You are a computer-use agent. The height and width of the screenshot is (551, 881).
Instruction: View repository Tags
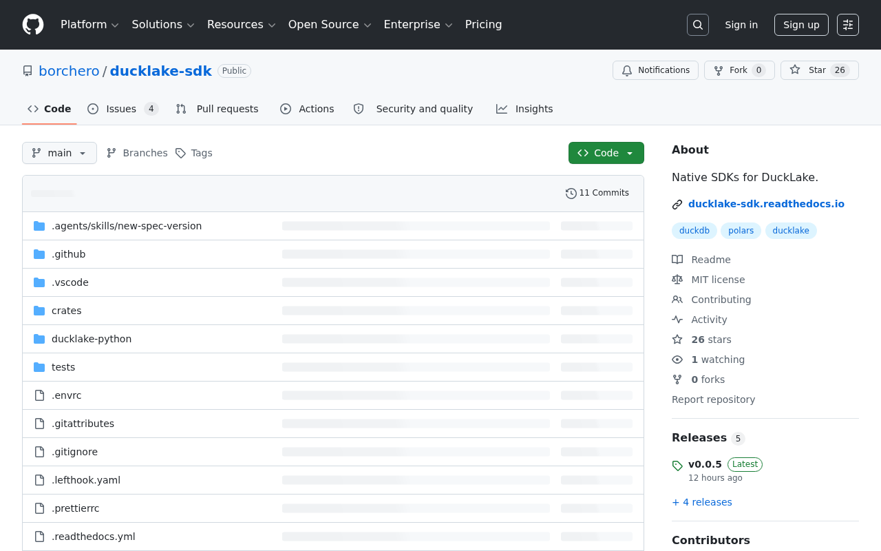tap(194, 153)
